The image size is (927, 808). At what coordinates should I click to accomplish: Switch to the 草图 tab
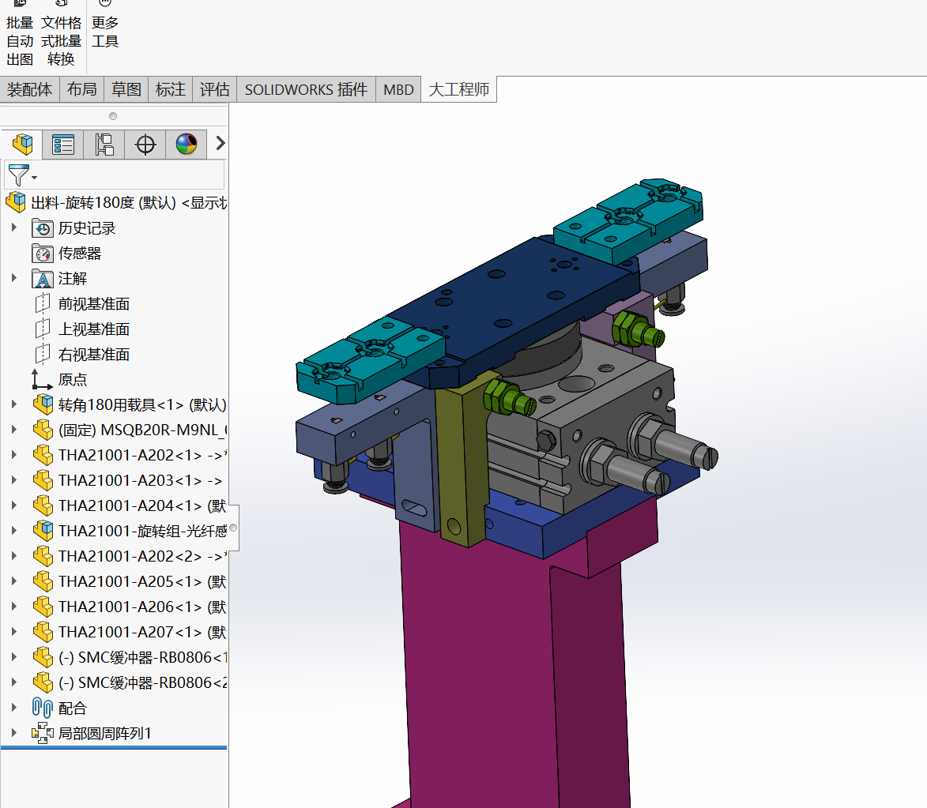[126, 89]
